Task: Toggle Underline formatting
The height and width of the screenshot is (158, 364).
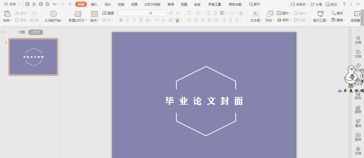Action: point(134,20)
